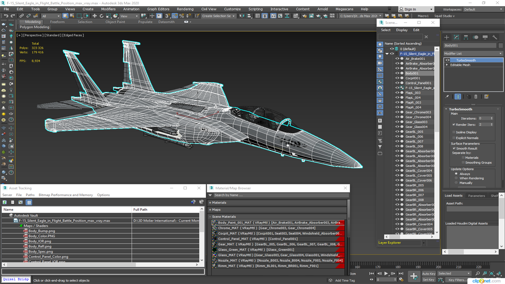Click the Redo arrow icon
505x284 pixels.
[x=13, y=16]
